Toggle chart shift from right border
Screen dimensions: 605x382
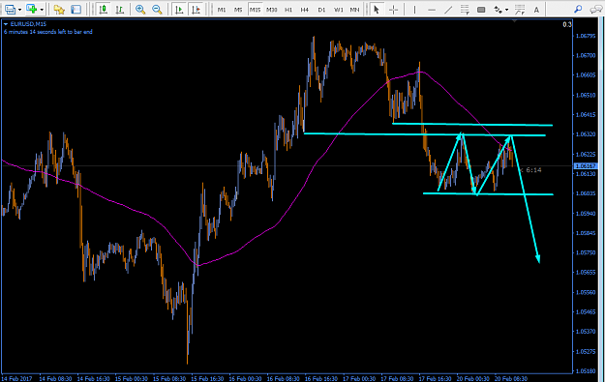(x=196, y=10)
